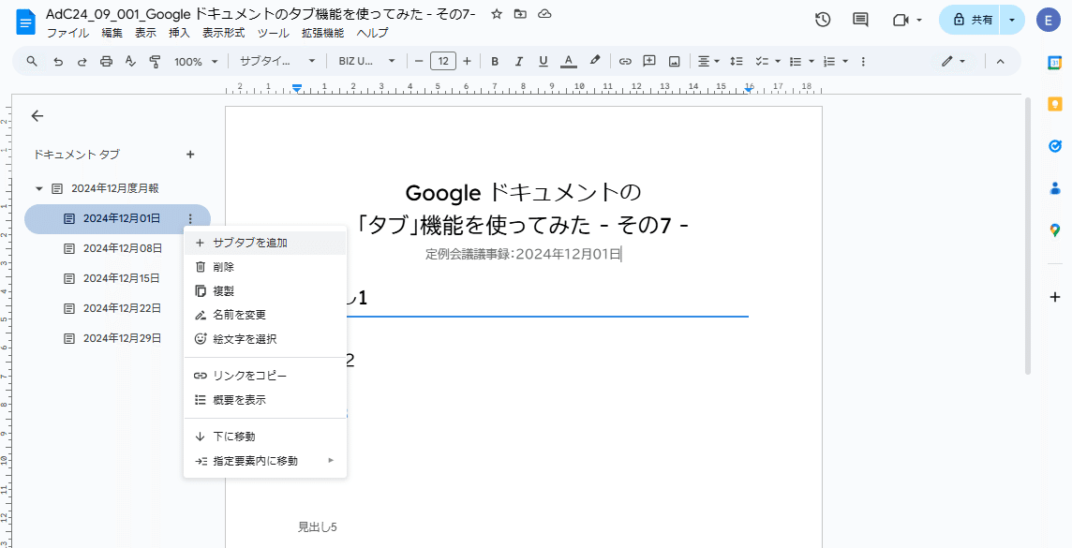Switch editing mode with pencil dropdown
Viewport: 1072px width, 548px height.
tap(953, 62)
